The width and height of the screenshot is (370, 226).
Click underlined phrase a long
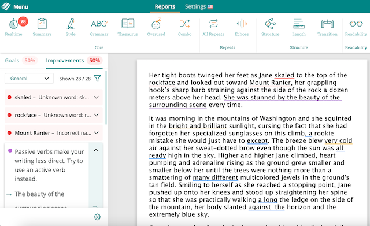[x=268, y=200]
